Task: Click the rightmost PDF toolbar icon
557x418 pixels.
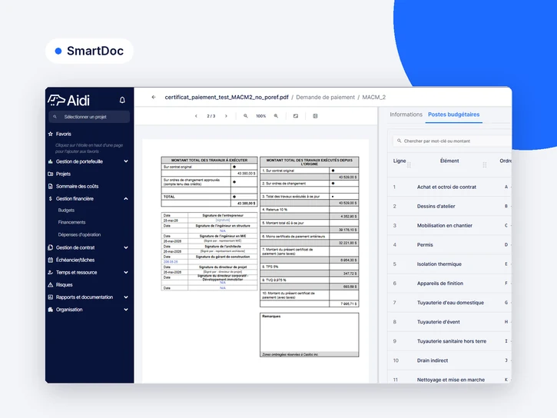Action: click(315, 116)
